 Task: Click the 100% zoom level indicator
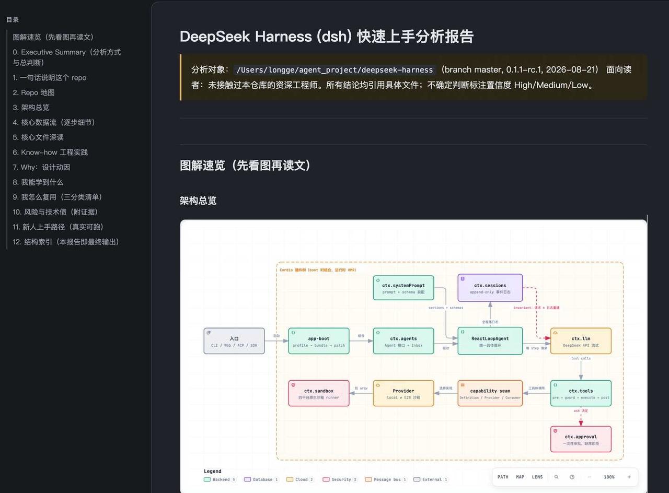pos(609,477)
